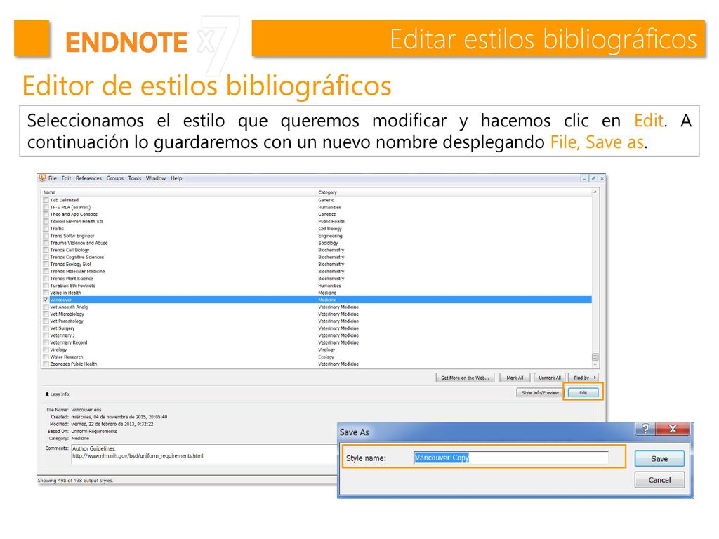Check the TF-E MLA (no Print) checkbox

pos(46,207)
